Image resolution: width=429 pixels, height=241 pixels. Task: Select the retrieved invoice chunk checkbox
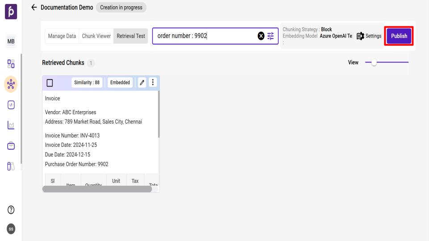[50, 83]
